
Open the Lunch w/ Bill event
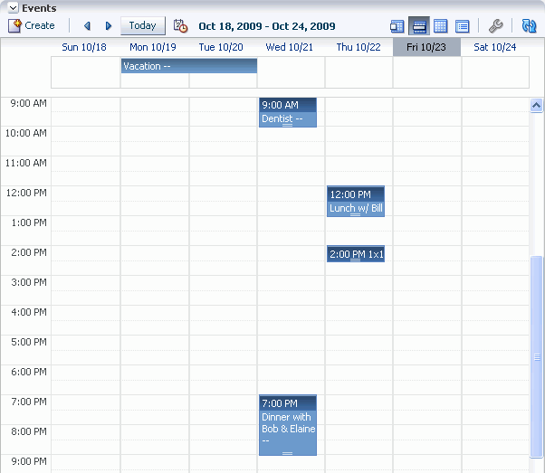tap(355, 202)
